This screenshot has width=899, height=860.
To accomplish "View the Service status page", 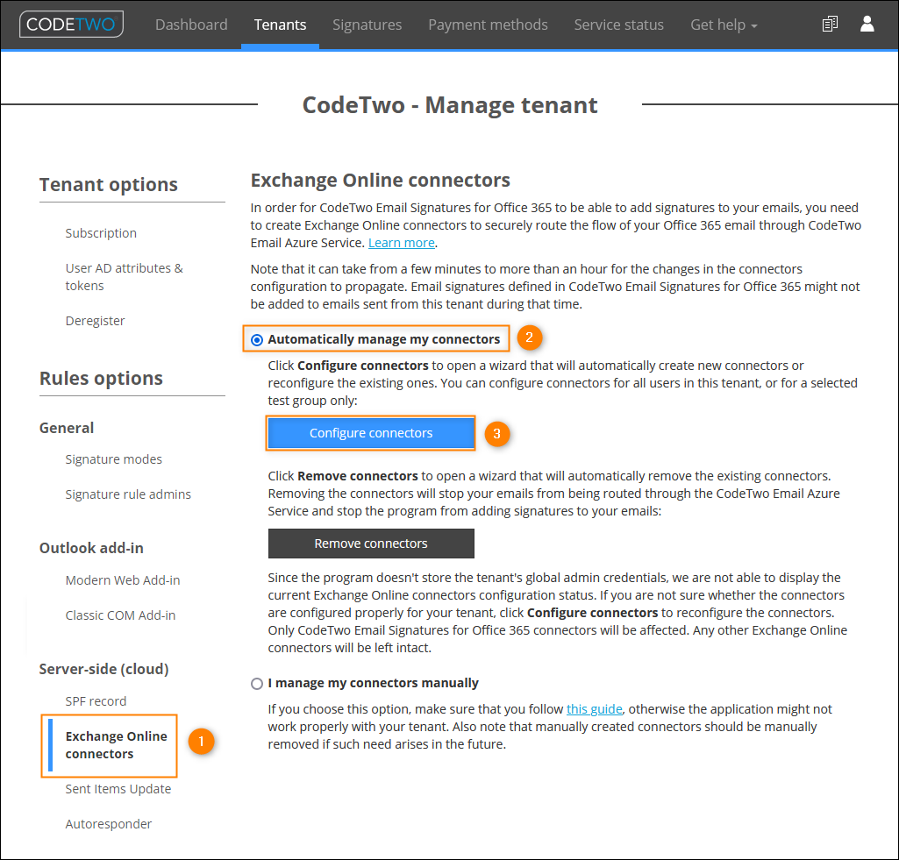I will pos(618,25).
